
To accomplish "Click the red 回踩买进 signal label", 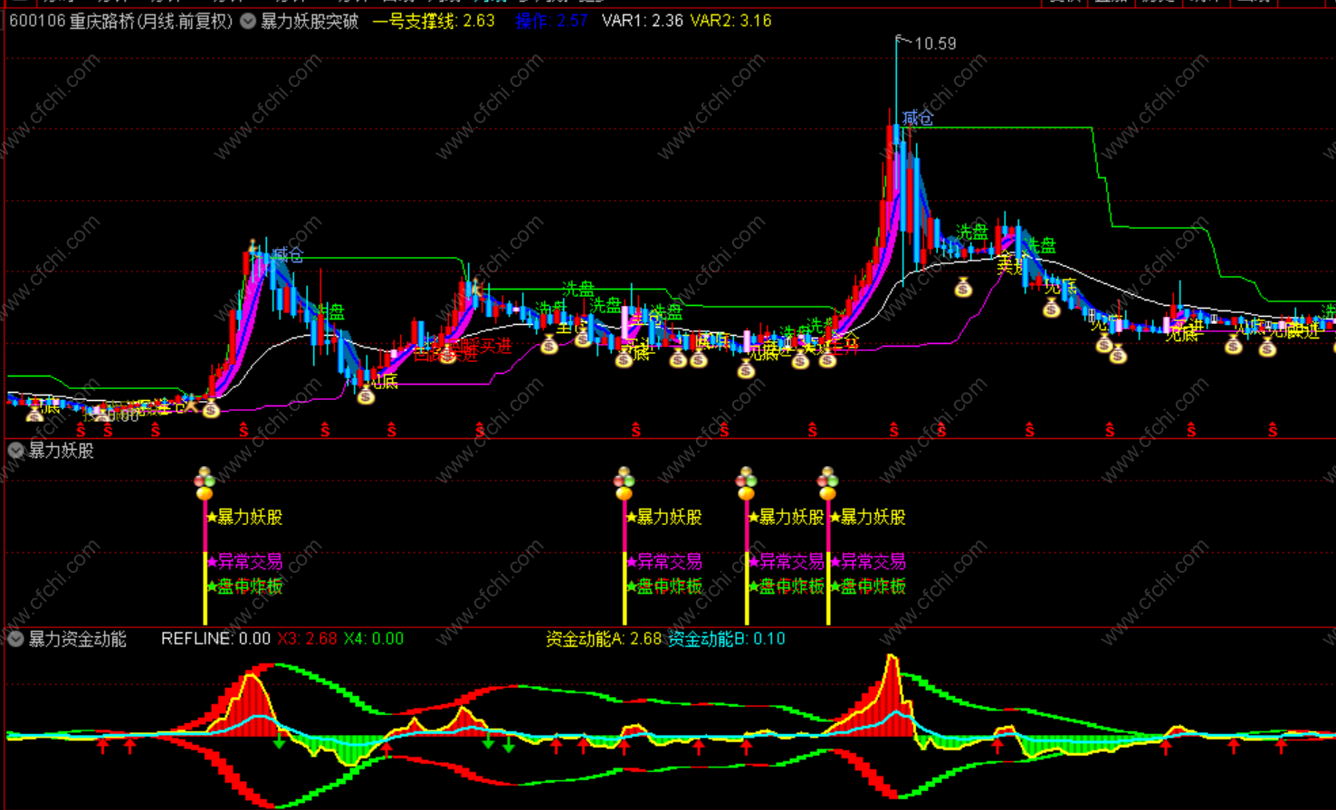I will click(480, 346).
